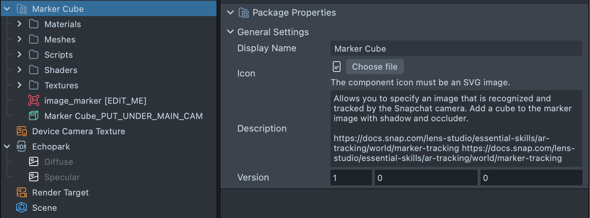Screen dimensions: 590x218
Task: Click the image_marker red marker icon
Action: pos(34,101)
